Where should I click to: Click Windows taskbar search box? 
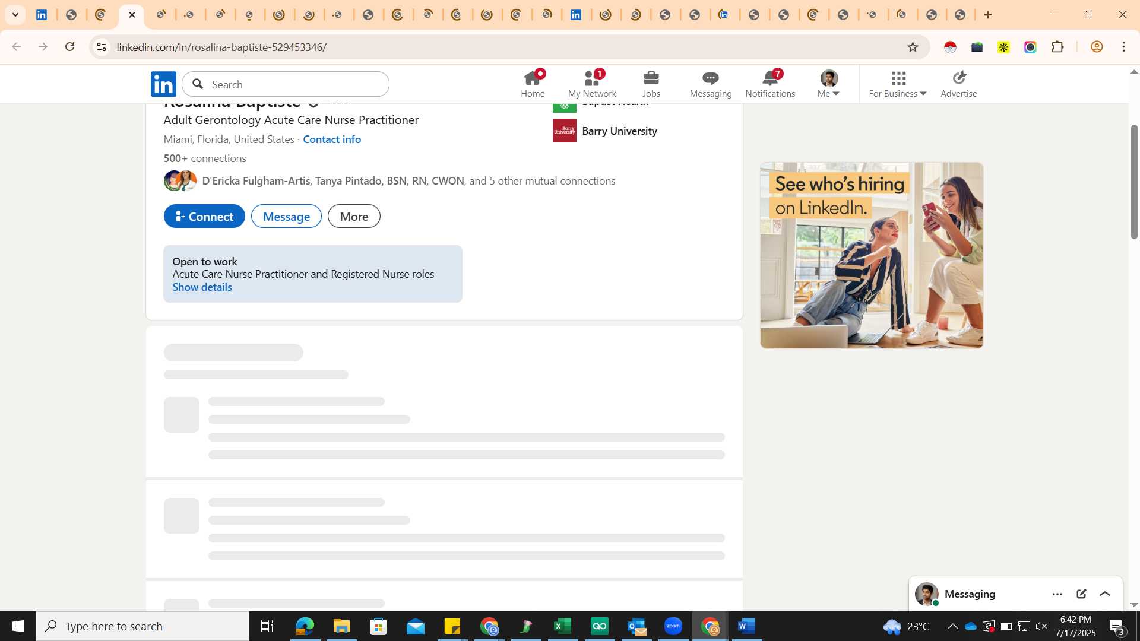pos(142,626)
